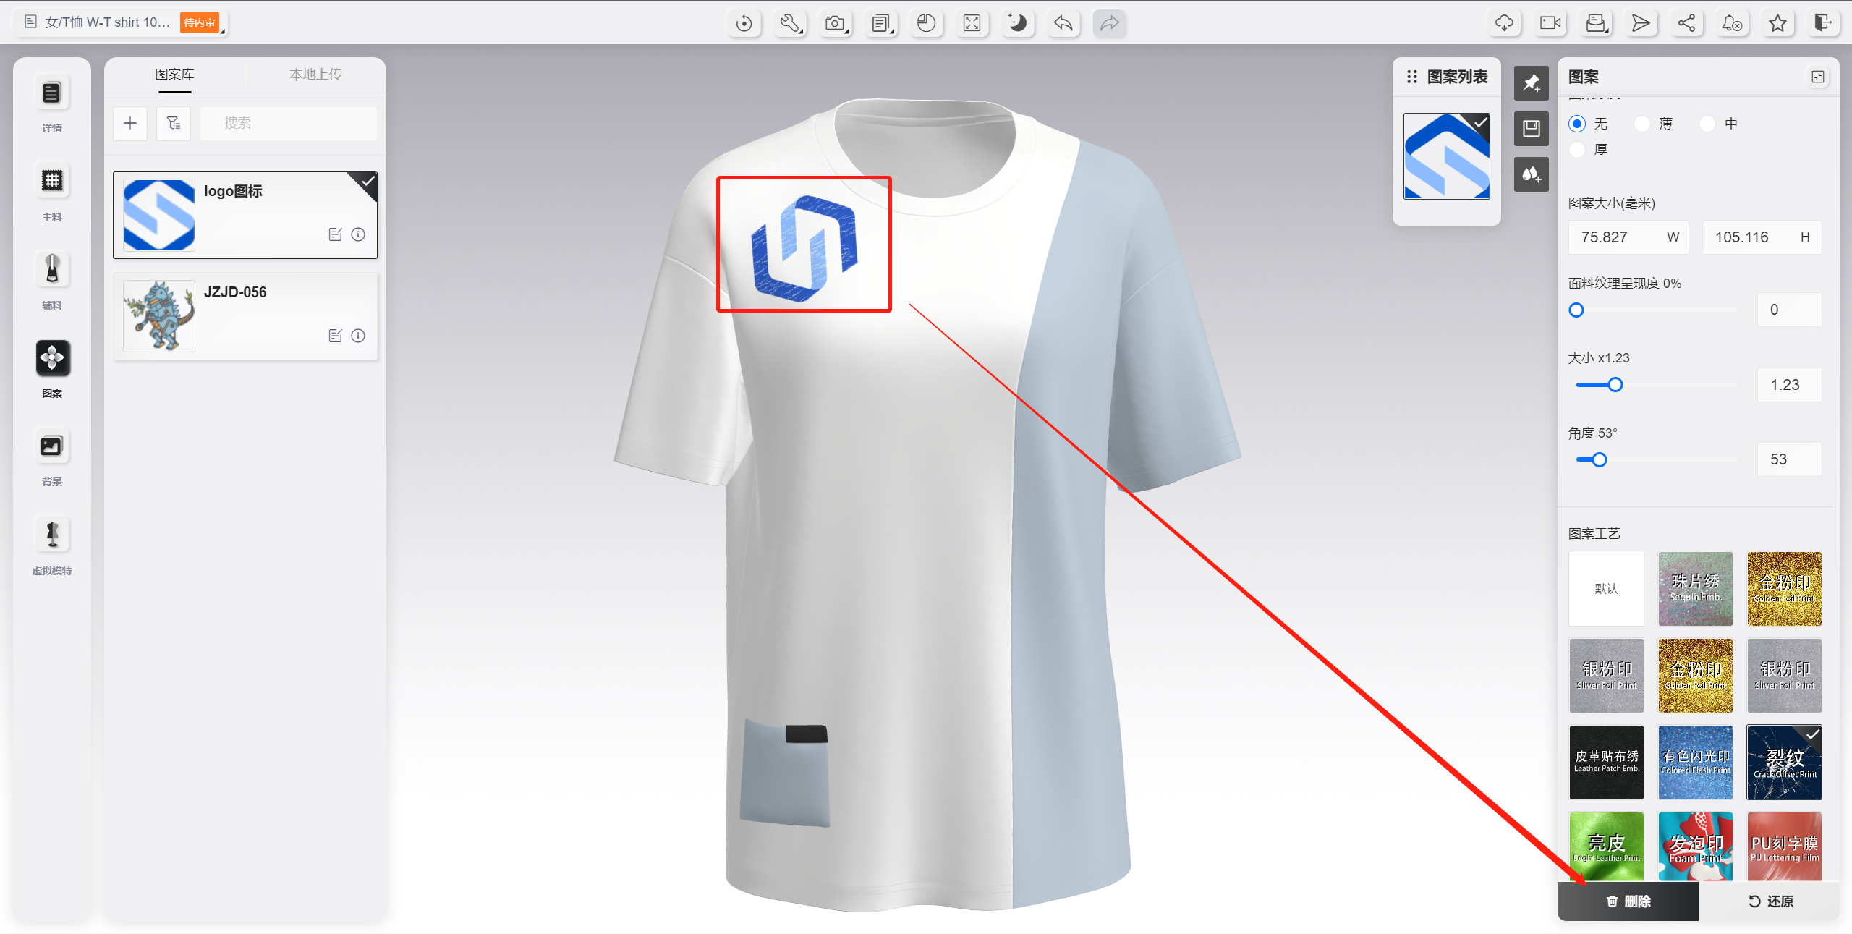The width and height of the screenshot is (1852, 934).
Task: Open the 背景 background panel
Action: click(x=51, y=446)
